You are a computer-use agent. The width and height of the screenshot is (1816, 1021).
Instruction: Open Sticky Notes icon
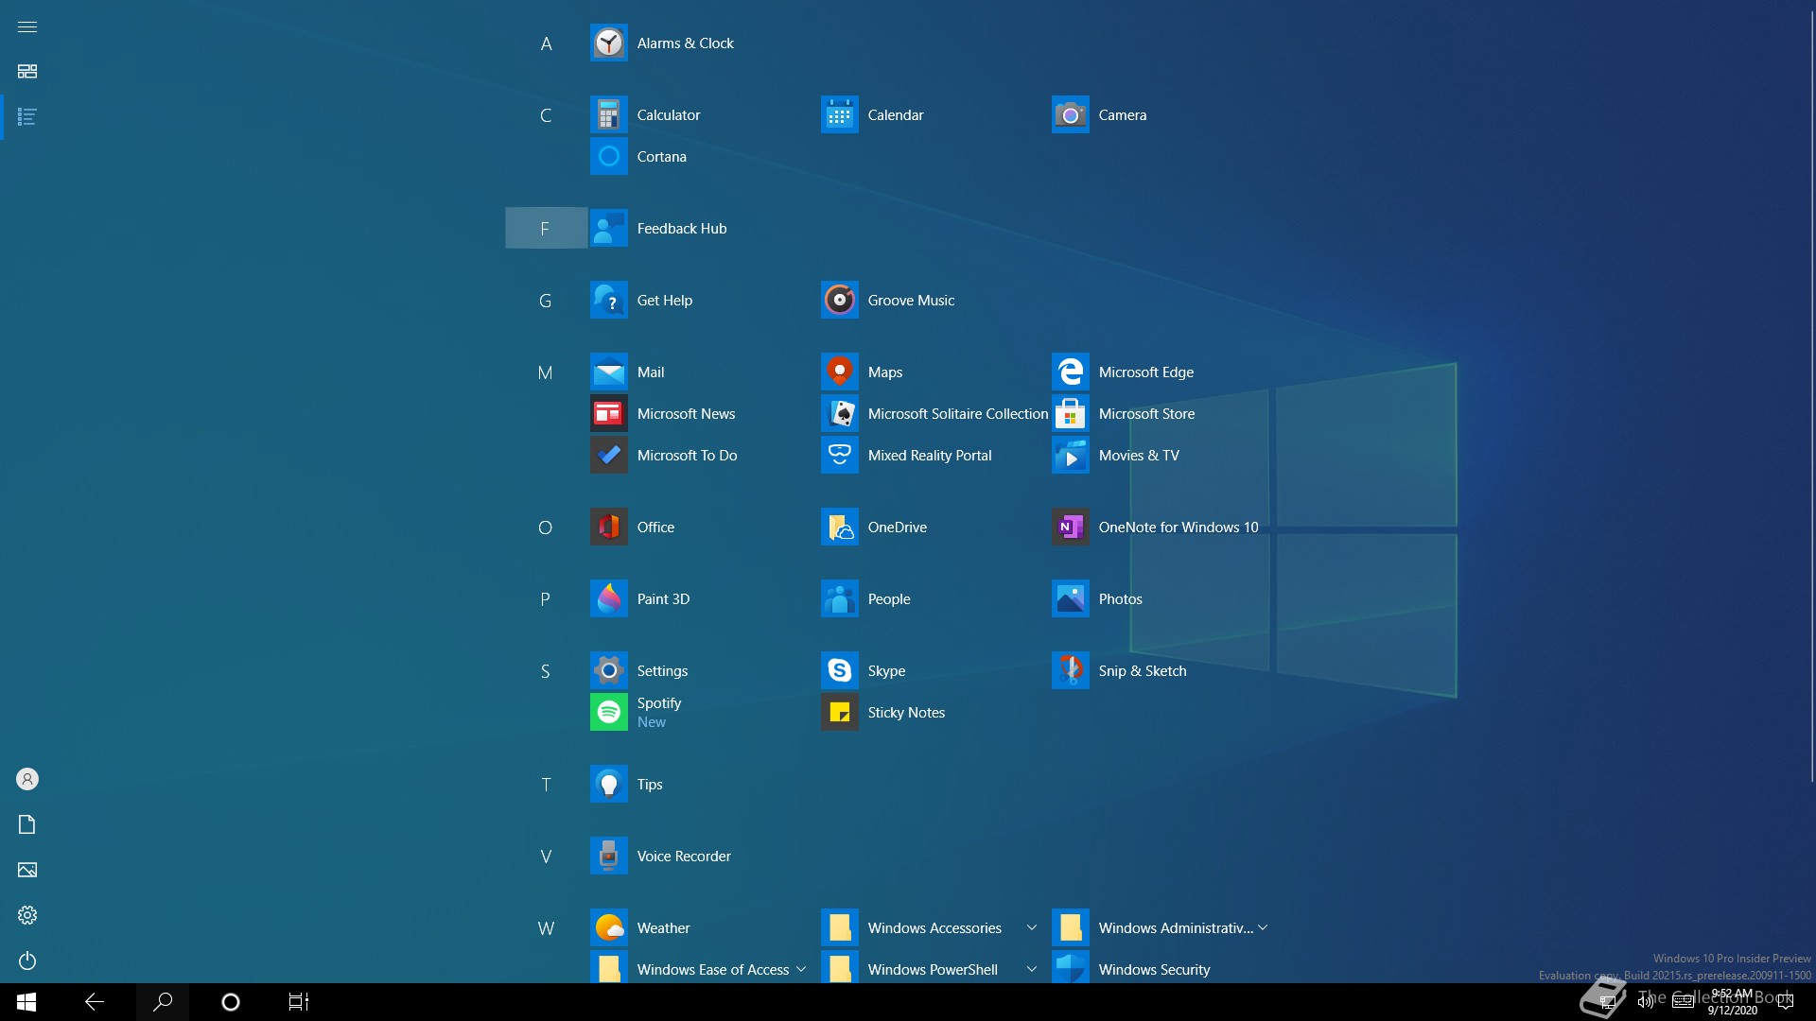(839, 713)
